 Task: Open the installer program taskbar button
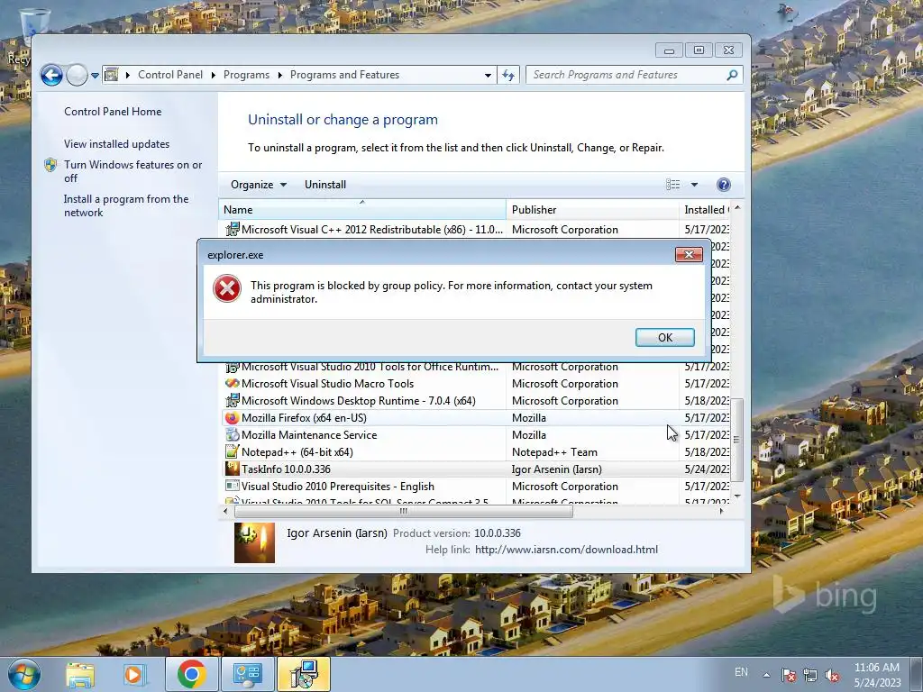tap(304, 674)
